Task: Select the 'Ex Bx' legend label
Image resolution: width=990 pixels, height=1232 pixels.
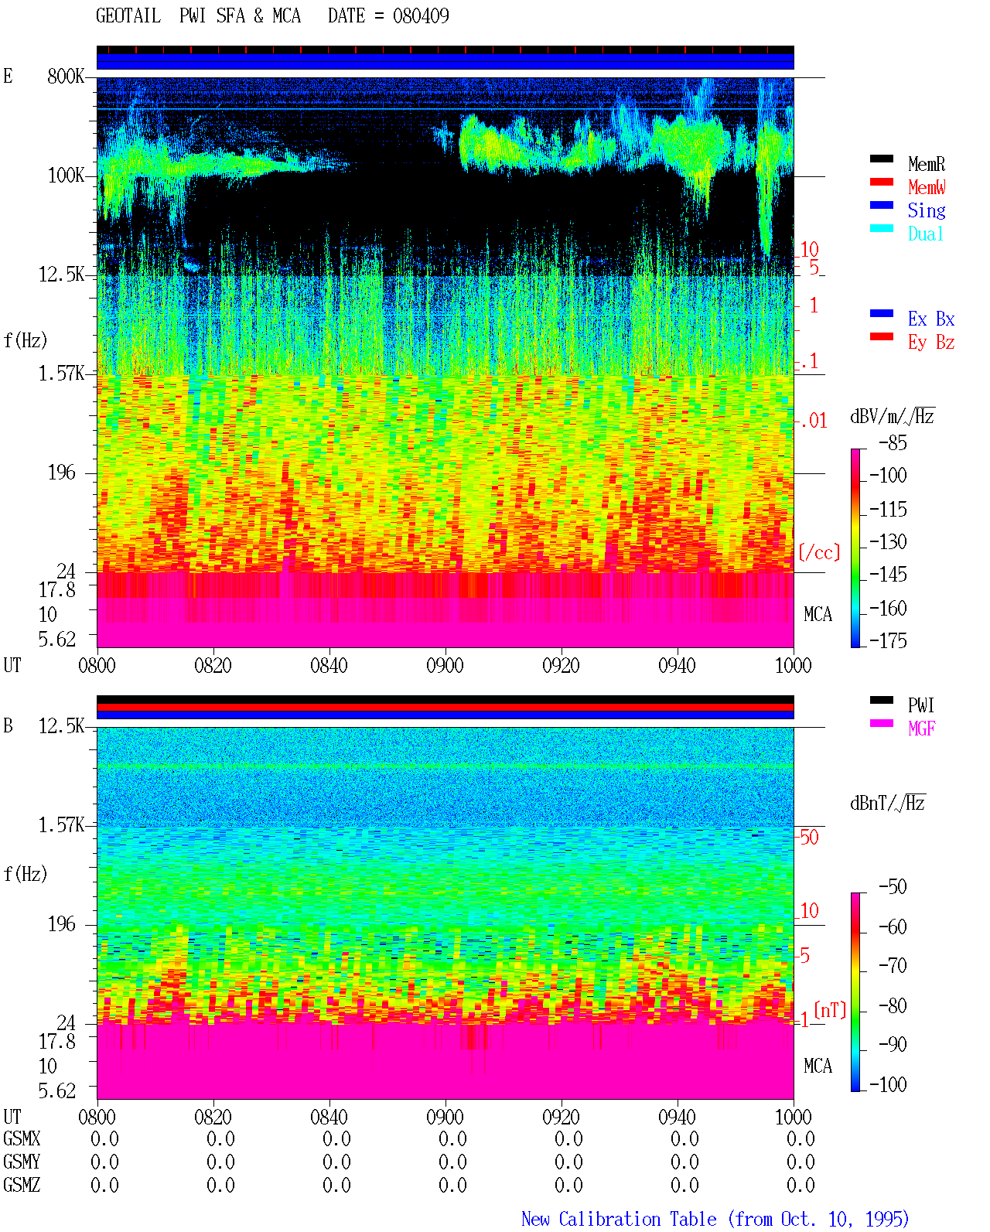Action: pyautogui.click(x=931, y=319)
